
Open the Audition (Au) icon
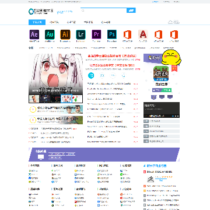point(50,34)
